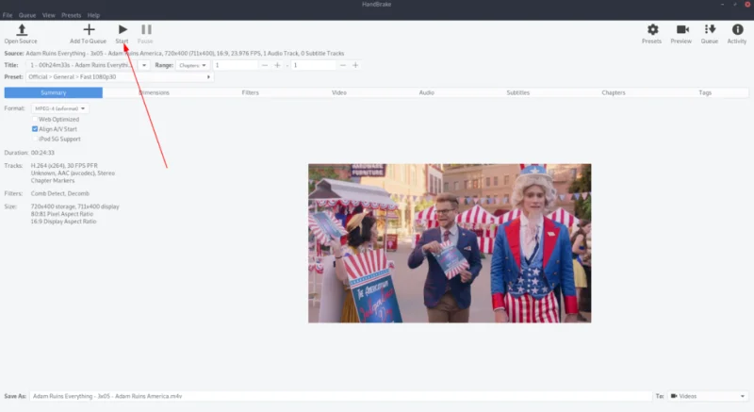The image size is (754, 412).
Task: Decrease start chapter with minus
Action: 265,65
